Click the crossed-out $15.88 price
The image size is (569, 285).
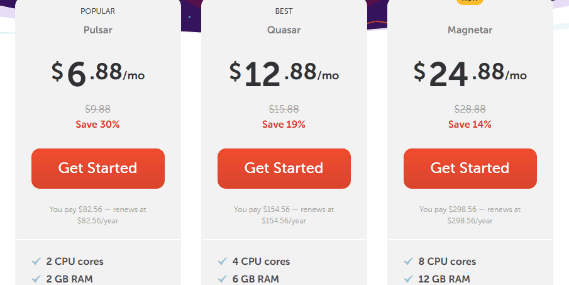pos(284,109)
